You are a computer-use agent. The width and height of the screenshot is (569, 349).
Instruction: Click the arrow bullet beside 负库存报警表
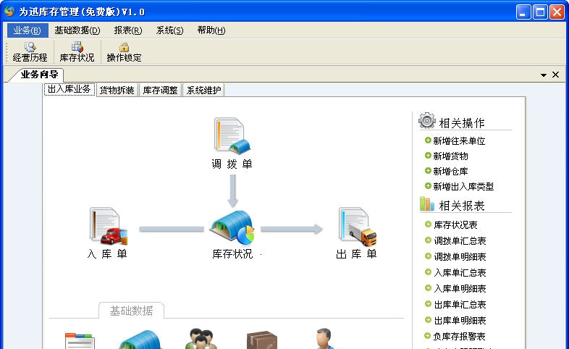[428, 336]
